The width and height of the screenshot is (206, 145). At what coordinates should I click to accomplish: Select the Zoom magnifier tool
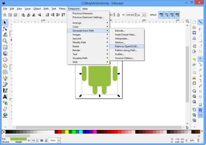tap(5, 41)
